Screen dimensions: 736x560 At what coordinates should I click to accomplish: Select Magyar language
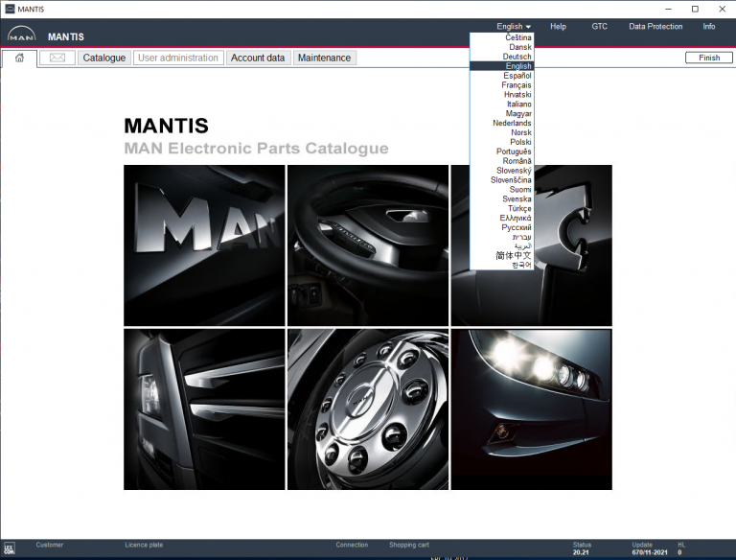coord(502,114)
